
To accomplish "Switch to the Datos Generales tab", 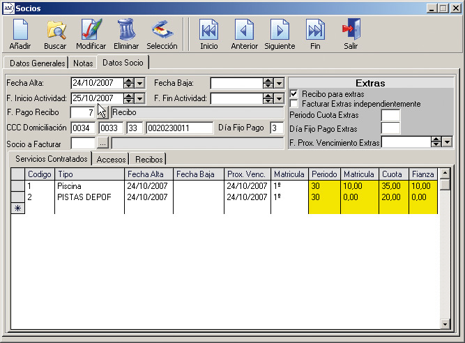I will (37, 63).
